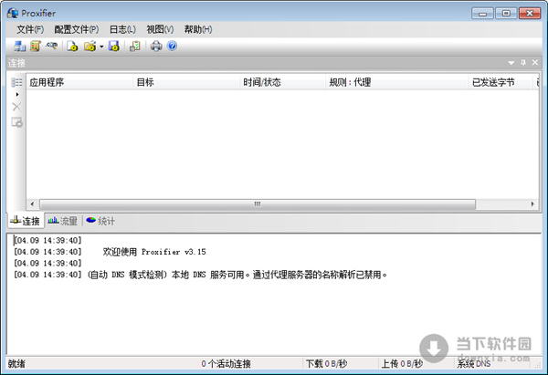Click the Proxifier title bar app icon
The height and width of the screenshot is (375, 548).
(13, 14)
